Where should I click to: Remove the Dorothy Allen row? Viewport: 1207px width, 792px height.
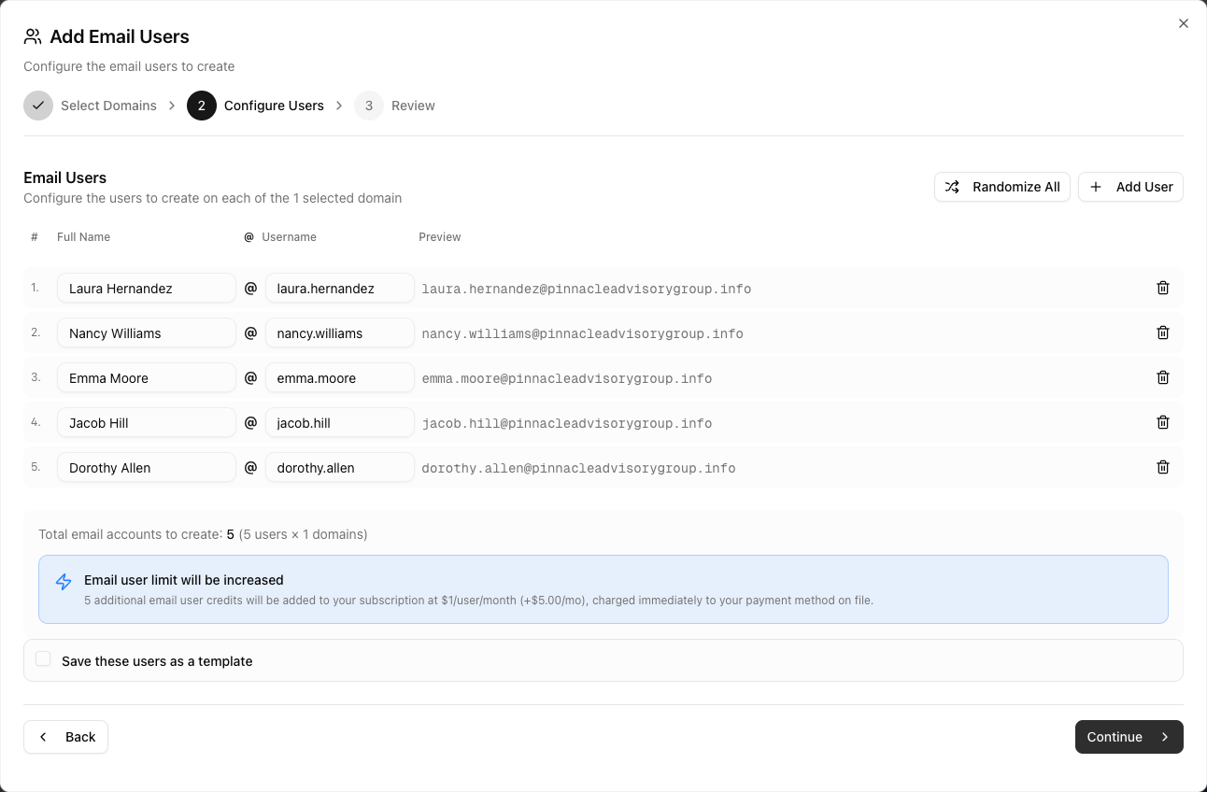click(x=1163, y=467)
